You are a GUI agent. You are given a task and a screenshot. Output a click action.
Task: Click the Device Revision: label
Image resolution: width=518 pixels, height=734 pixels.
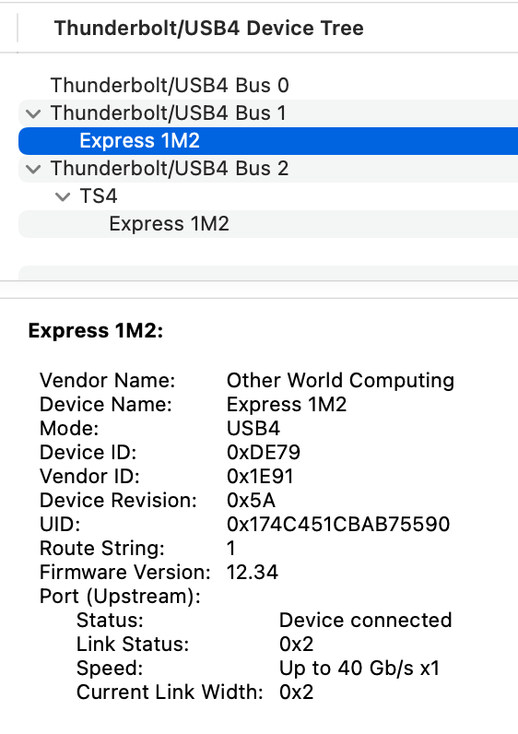[118, 501]
